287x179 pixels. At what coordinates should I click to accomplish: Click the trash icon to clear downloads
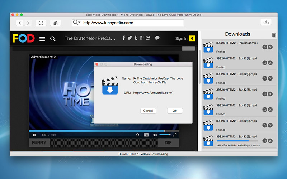(x=274, y=35)
